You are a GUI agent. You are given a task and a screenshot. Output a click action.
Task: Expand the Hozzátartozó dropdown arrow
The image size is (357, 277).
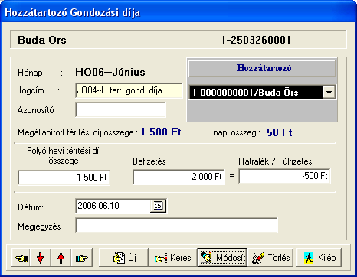[329, 92]
